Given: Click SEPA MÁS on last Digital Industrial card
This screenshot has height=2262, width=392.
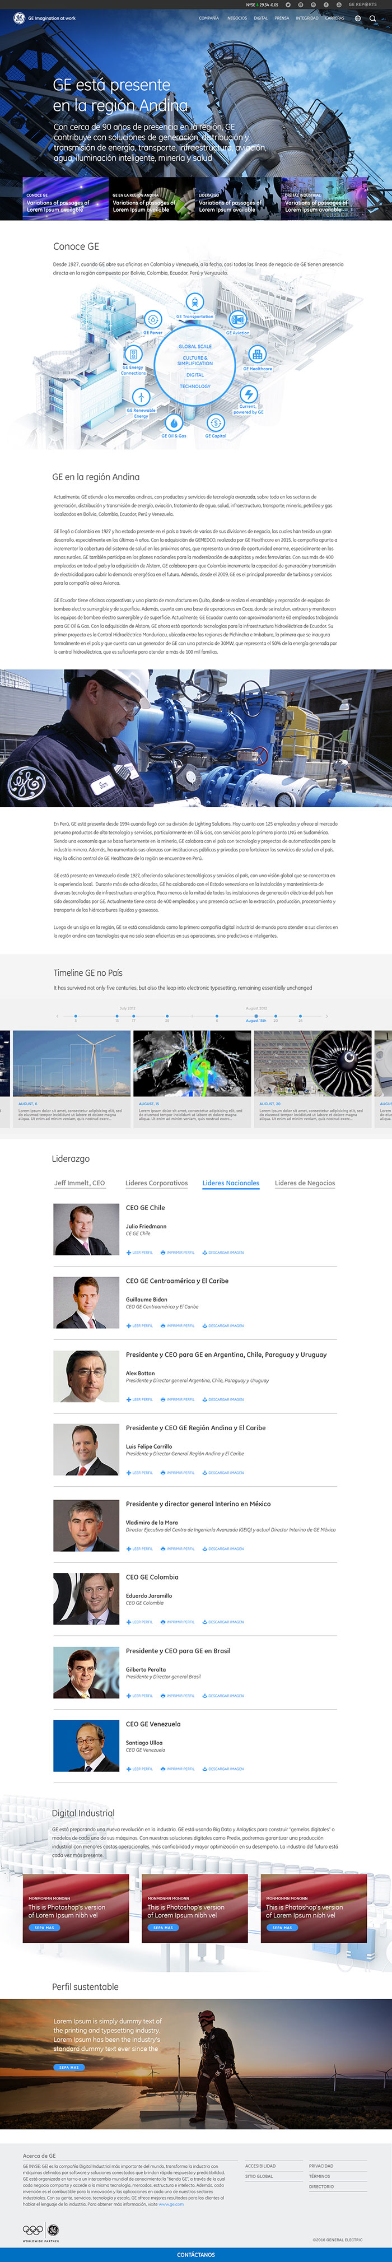Looking at the screenshot, I should click(282, 1928).
